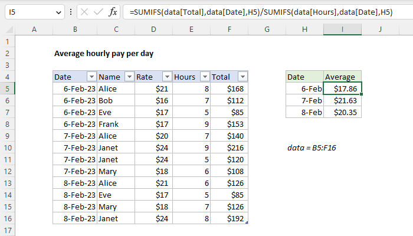
Task: Open Name column filter dropdown
Action: coord(129,77)
